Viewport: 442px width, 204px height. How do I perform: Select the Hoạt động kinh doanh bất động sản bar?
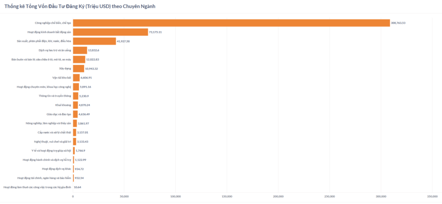110,32
